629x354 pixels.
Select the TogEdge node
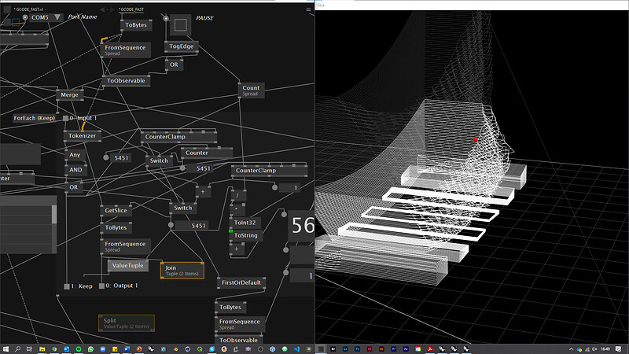coord(182,46)
